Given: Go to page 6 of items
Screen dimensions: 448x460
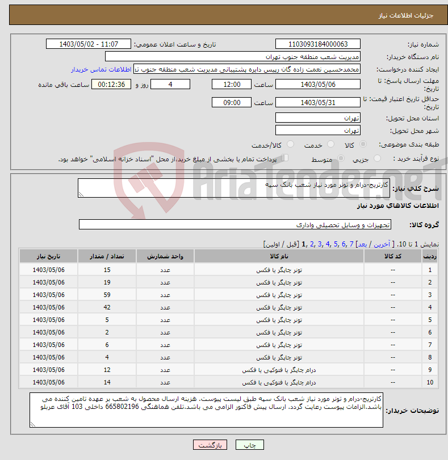Looking at the screenshot, I should 344,244.
